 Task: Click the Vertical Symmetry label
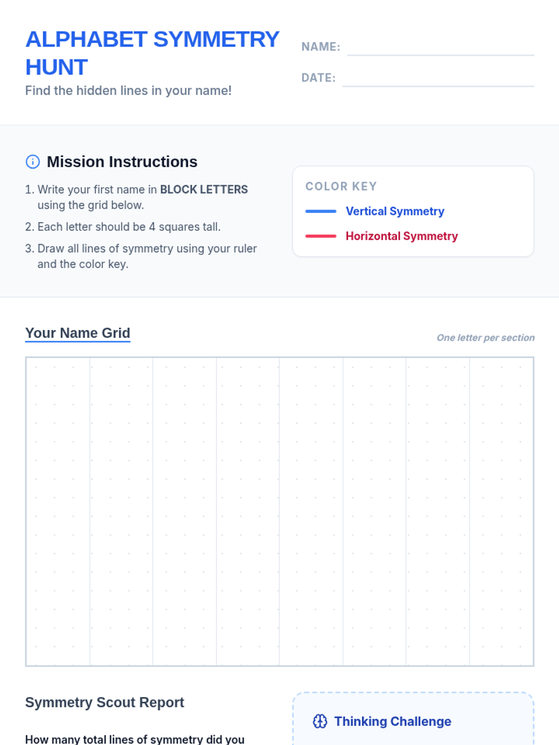point(395,211)
